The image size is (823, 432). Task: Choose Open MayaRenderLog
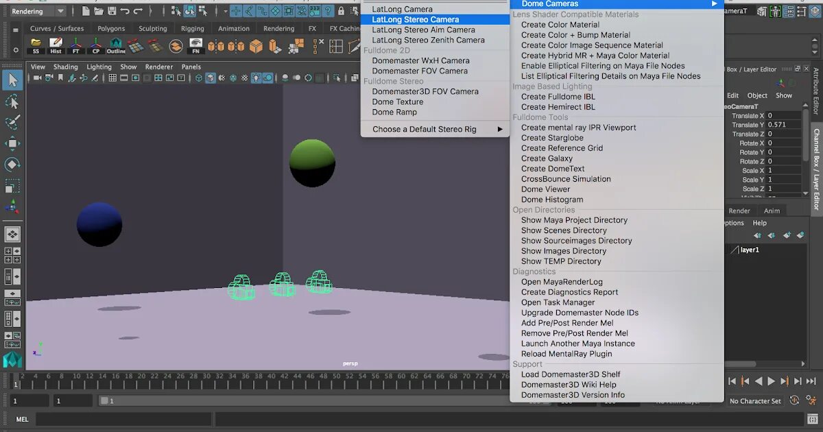point(562,282)
